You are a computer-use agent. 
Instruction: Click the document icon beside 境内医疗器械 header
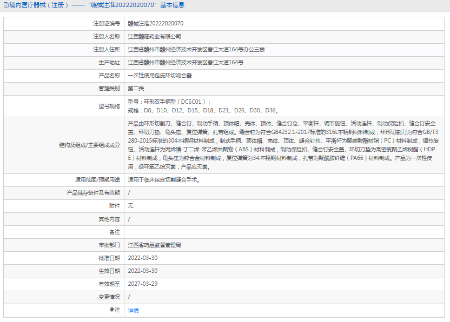point(6,5)
